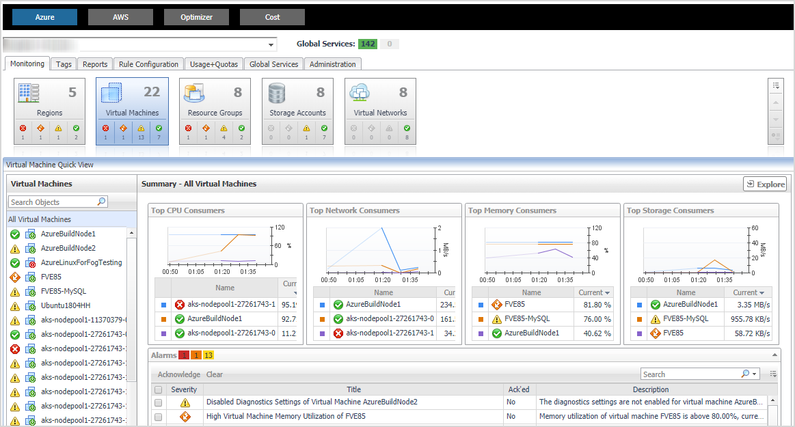The width and height of the screenshot is (795, 427).
Task: Click the warning severity icon of the Disabled Diagnostics alarm
Action: [185, 402]
